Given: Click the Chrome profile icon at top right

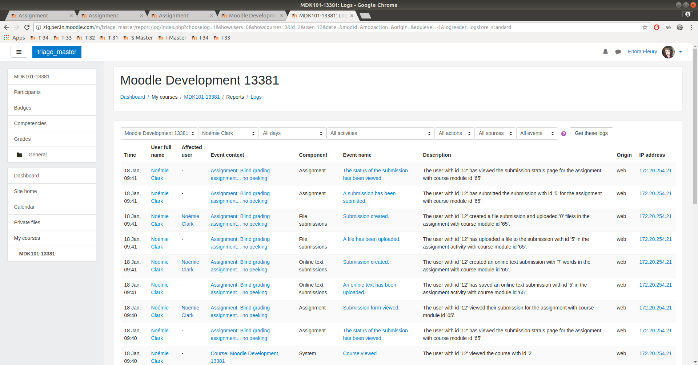Looking at the screenshot, I should [687, 14].
